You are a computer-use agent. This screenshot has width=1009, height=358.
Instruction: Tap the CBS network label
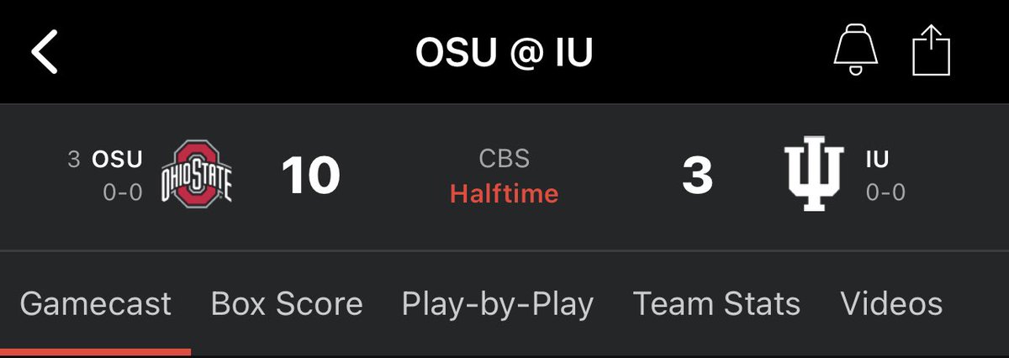click(x=504, y=158)
